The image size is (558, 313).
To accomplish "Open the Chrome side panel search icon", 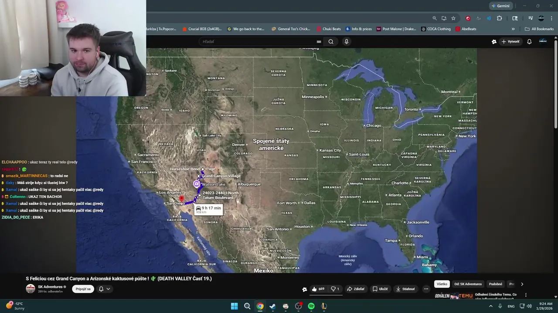I will pos(515,18).
